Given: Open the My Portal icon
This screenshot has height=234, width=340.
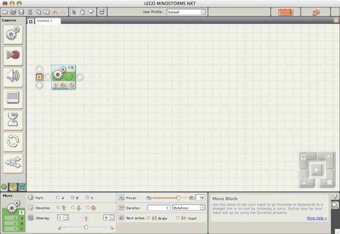Looking at the screenshot, I should (316, 12).
